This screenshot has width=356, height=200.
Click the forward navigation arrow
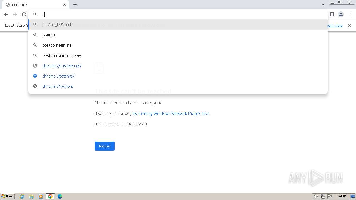click(x=15, y=14)
